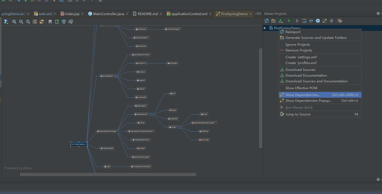This screenshot has width=382, height=194.
Task: Choose Download Documentation menu item
Action: click(320, 75)
